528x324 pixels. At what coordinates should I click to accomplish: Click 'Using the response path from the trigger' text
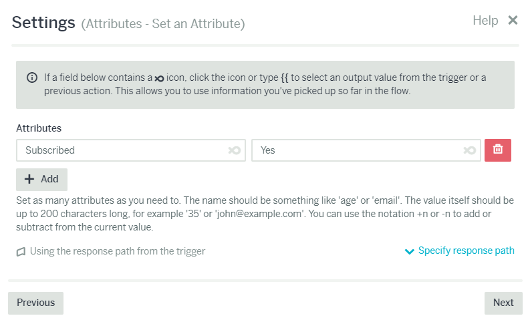coord(118,251)
